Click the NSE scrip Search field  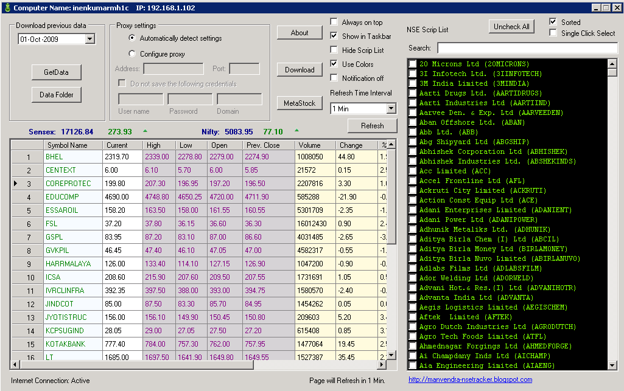click(x=527, y=48)
